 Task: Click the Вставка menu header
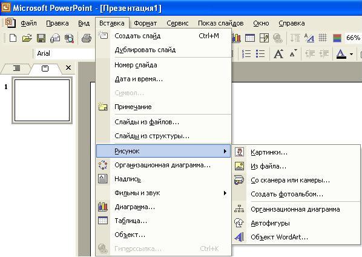point(112,23)
